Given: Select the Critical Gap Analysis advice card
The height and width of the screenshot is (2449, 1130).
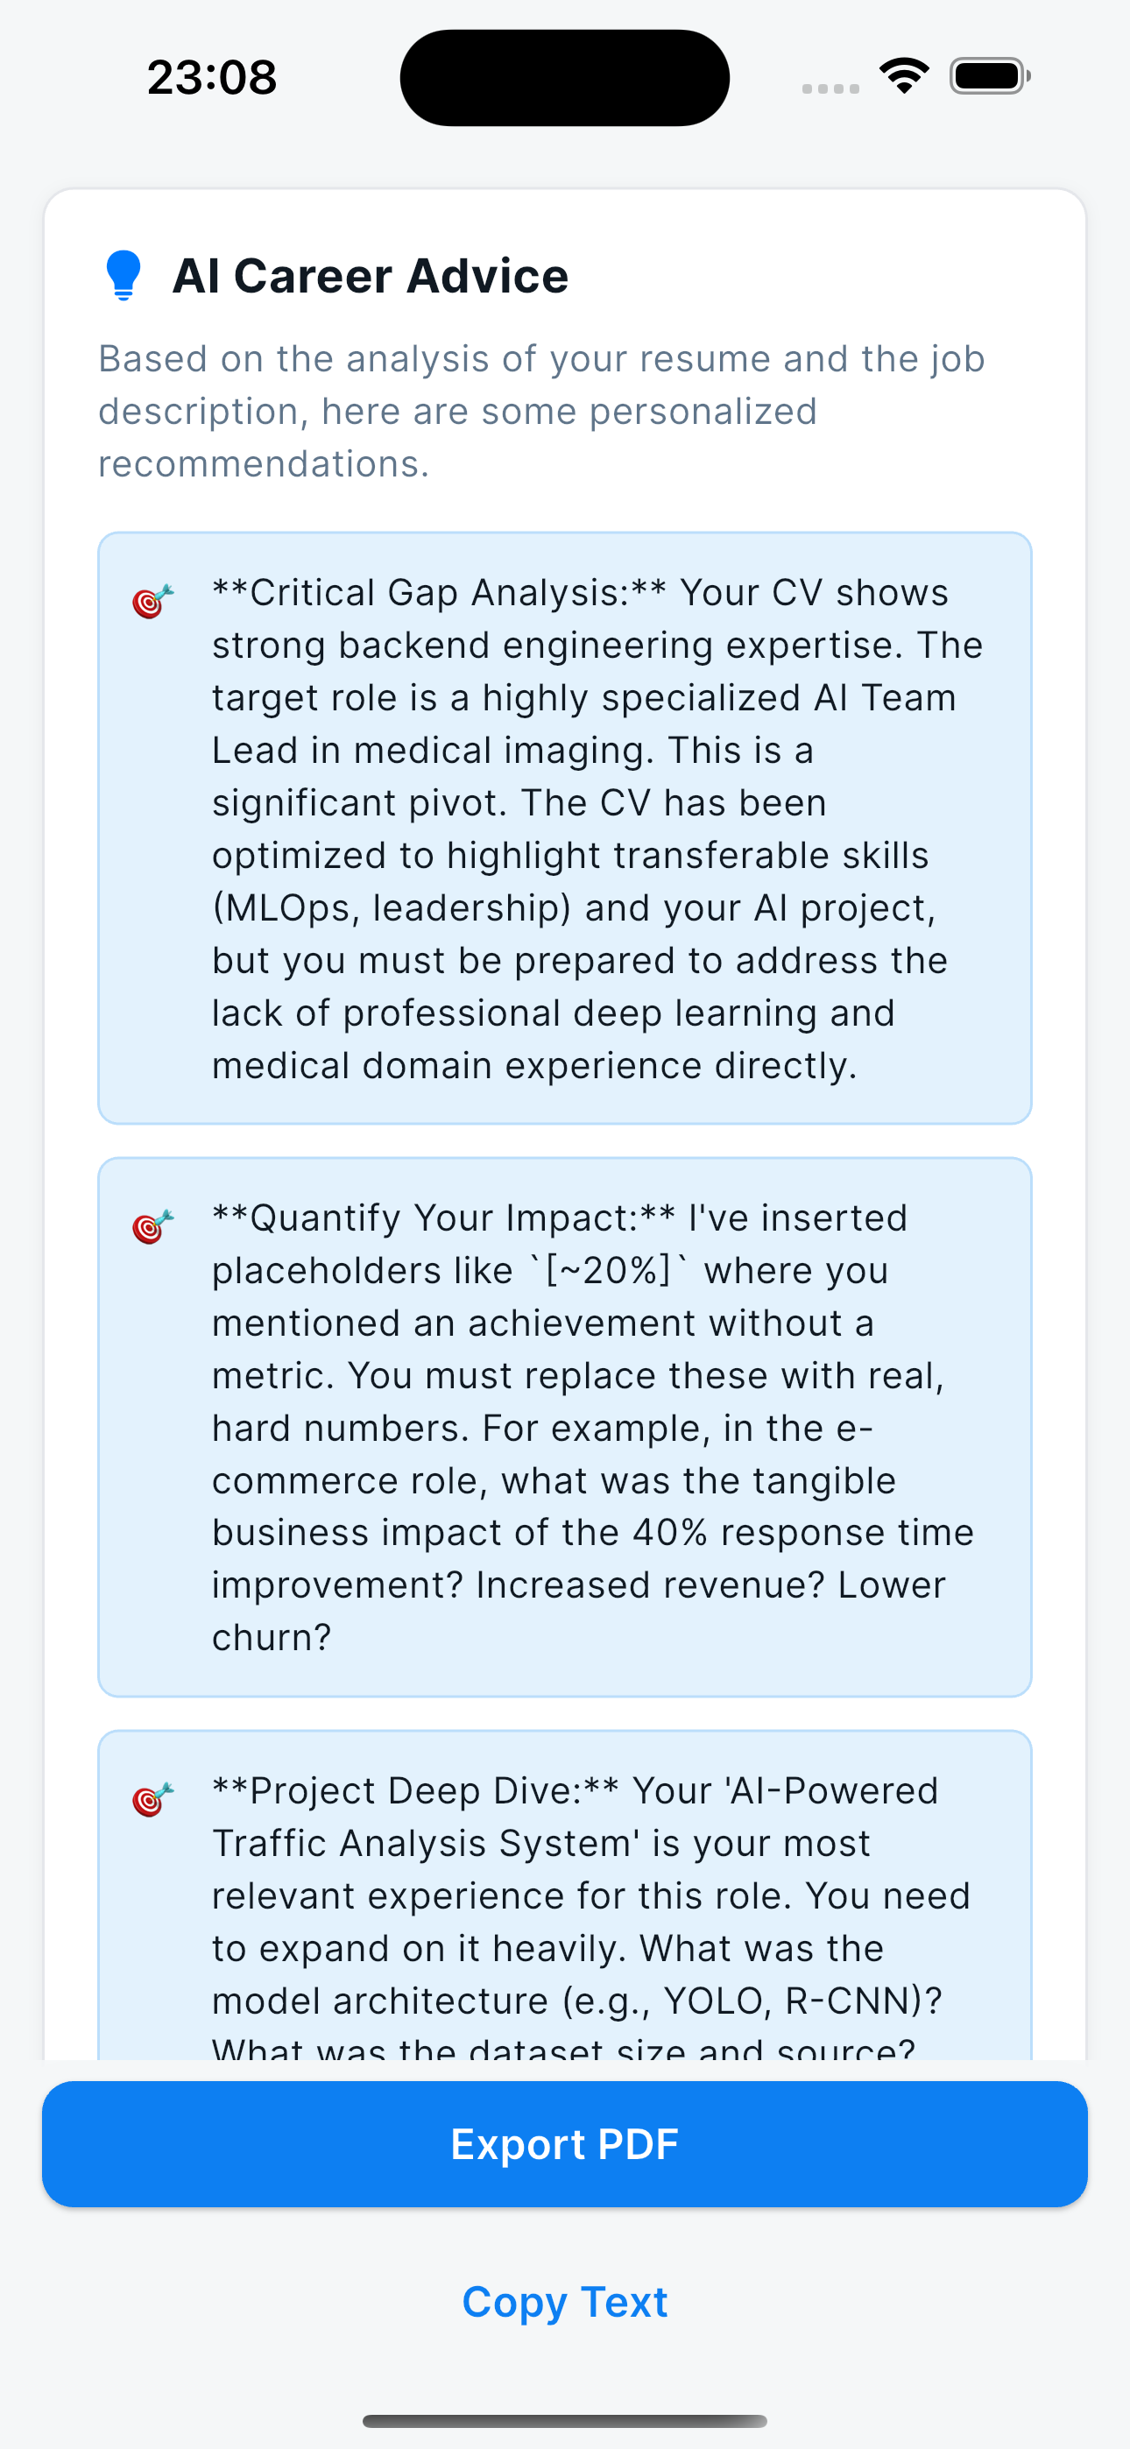Looking at the screenshot, I should [x=564, y=827].
